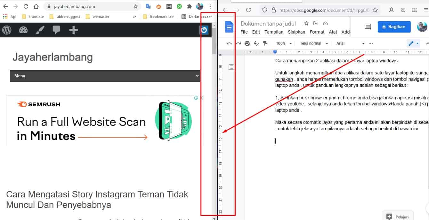Screen dimensions: 429x220
Task: Open Chrome's home page button
Action: point(36,6)
